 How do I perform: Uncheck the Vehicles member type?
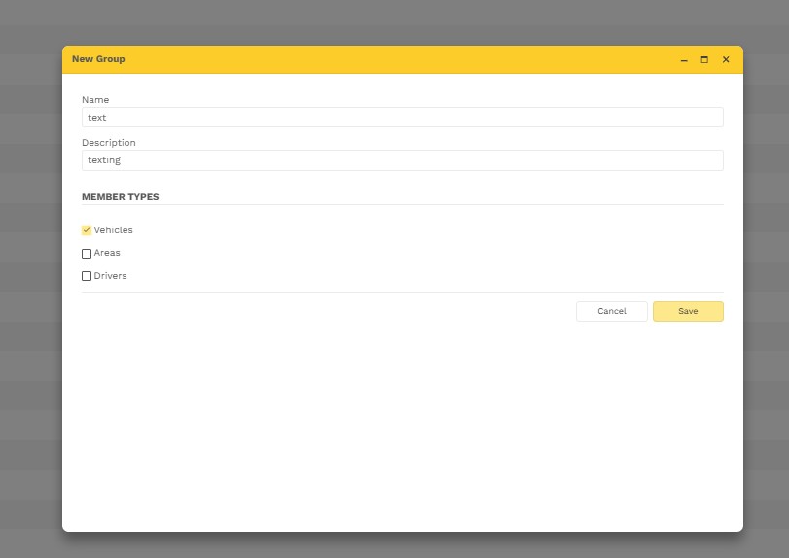point(87,230)
